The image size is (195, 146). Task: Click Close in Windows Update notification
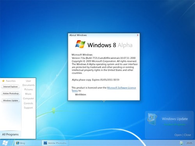pos(187,135)
